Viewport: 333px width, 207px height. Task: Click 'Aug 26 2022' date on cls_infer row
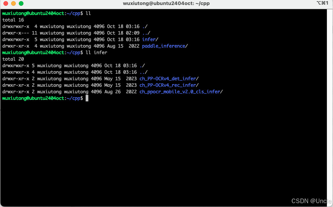click(121, 92)
